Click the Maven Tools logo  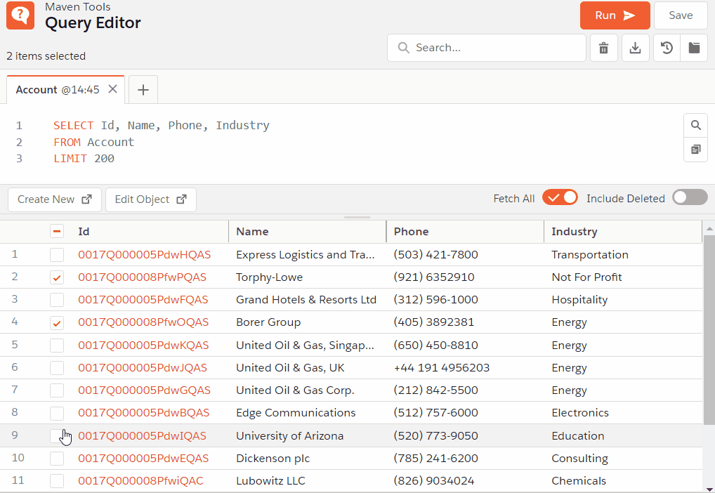[x=19, y=15]
